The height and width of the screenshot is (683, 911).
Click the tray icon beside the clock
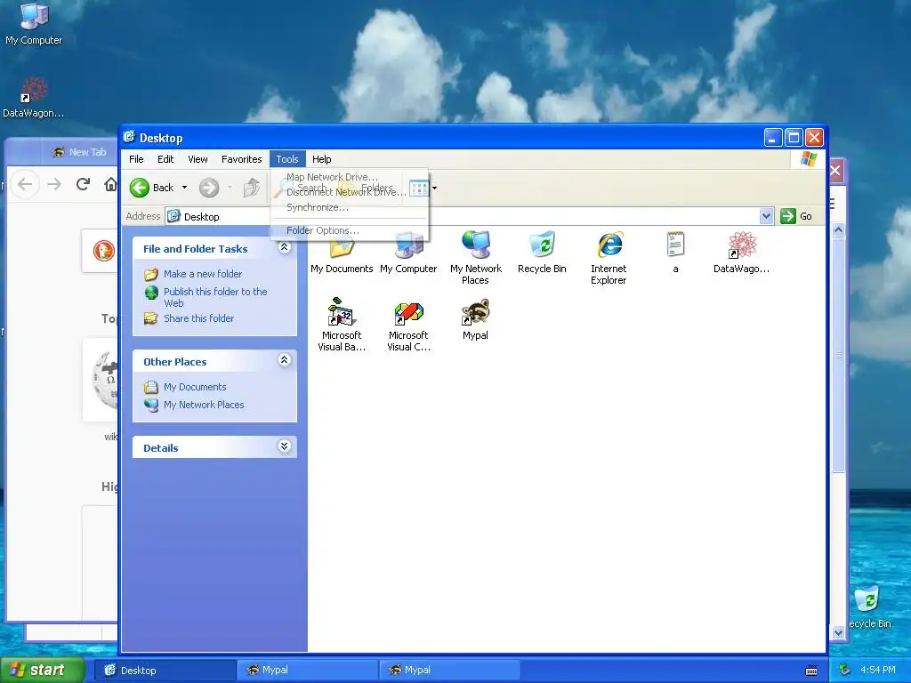(x=845, y=670)
